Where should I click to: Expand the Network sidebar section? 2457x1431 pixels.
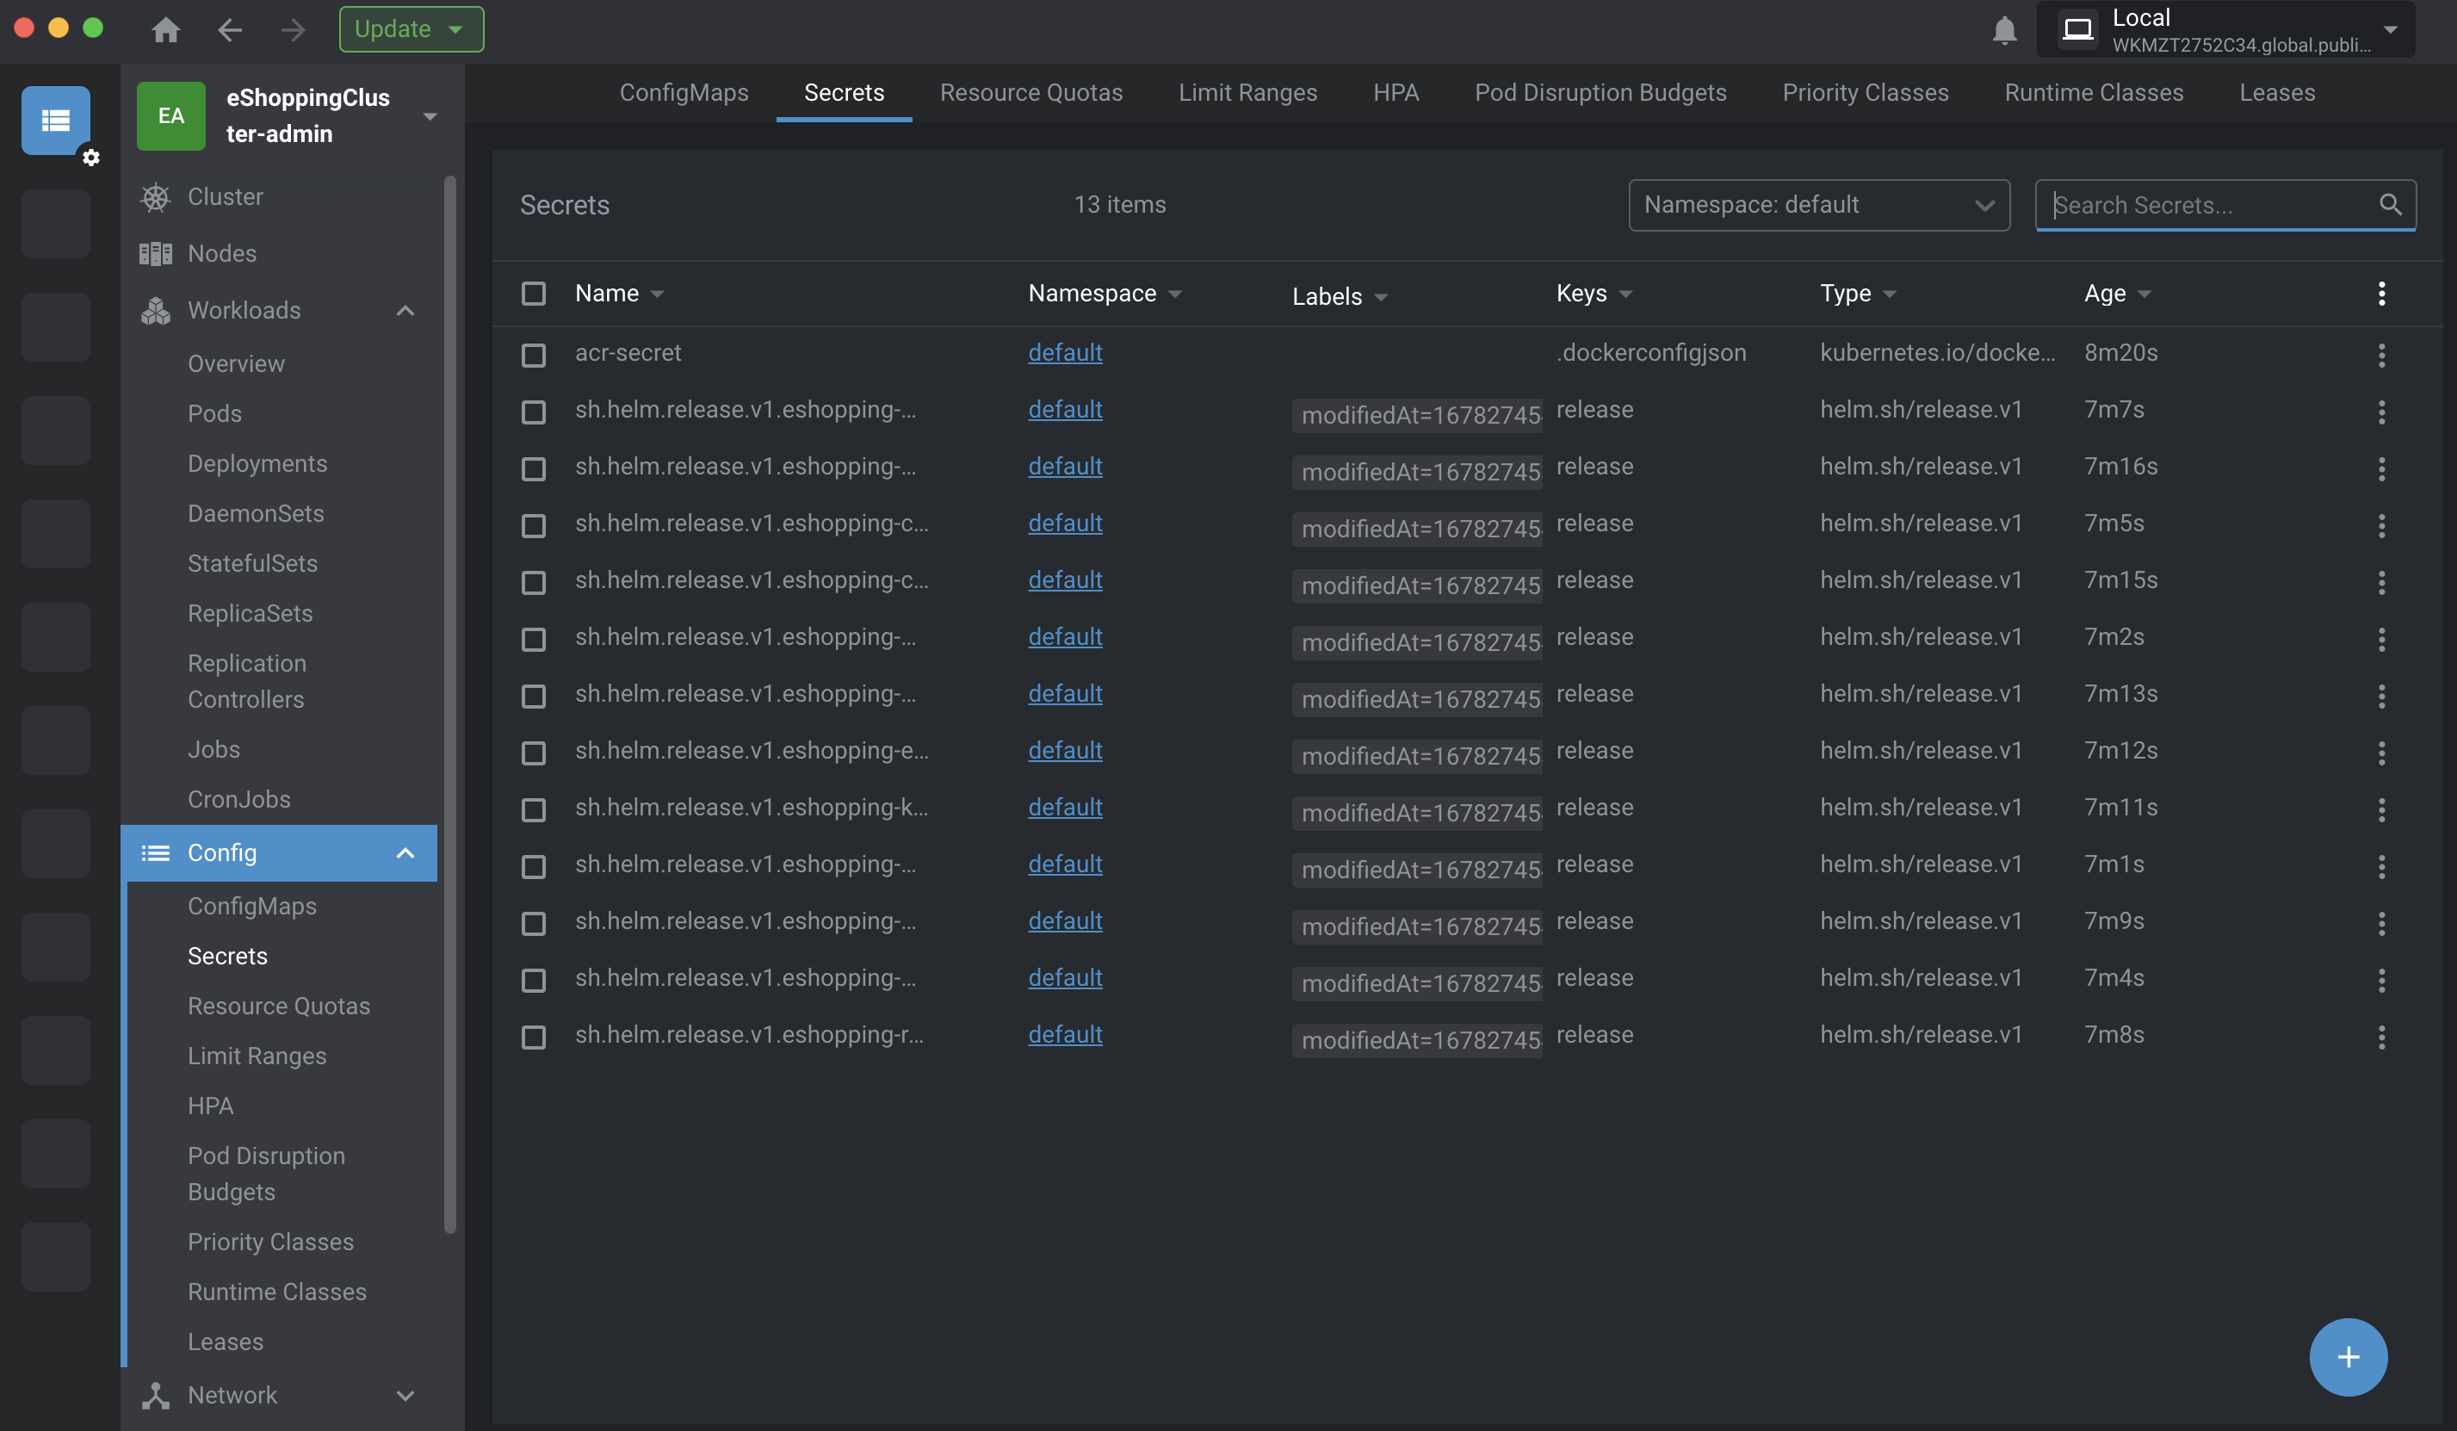coord(405,1395)
